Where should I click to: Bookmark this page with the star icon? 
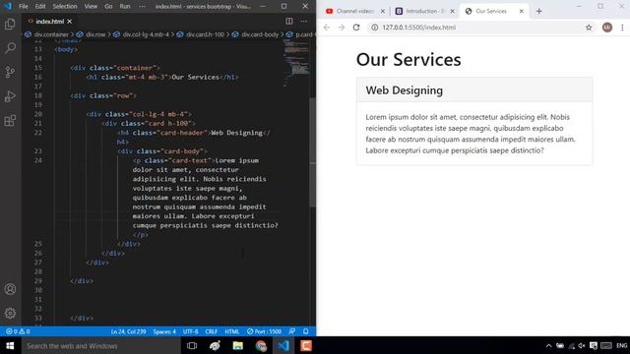pyautogui.click(x=589, y=28)
